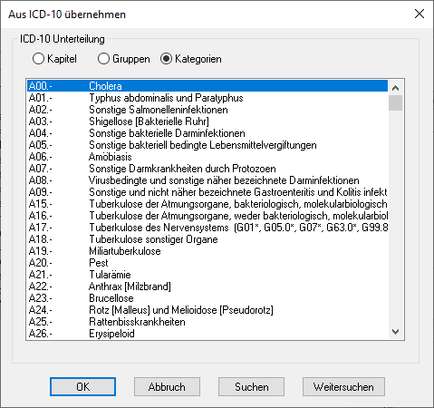Select A01.- Typhus abdominalis und Paratyphus
The height and width of the screenshot is (408, 434).
tap(207, 98)
